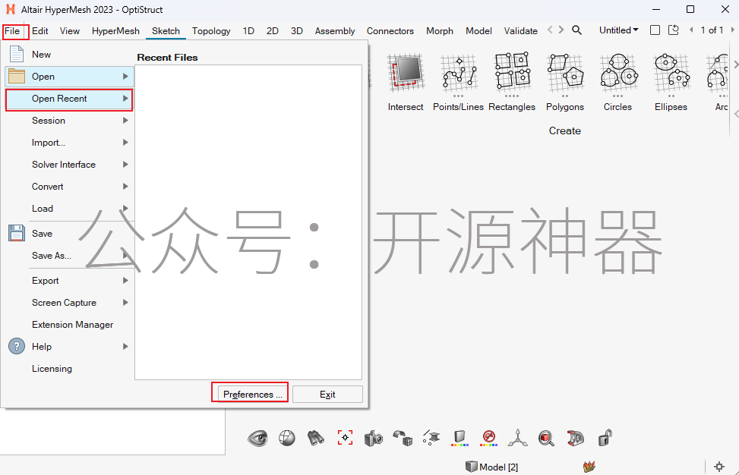Click the page icon with circular arrow
The width and height of the screenshot is (739, 475).
pyautogui.click(x=674, y=30)
